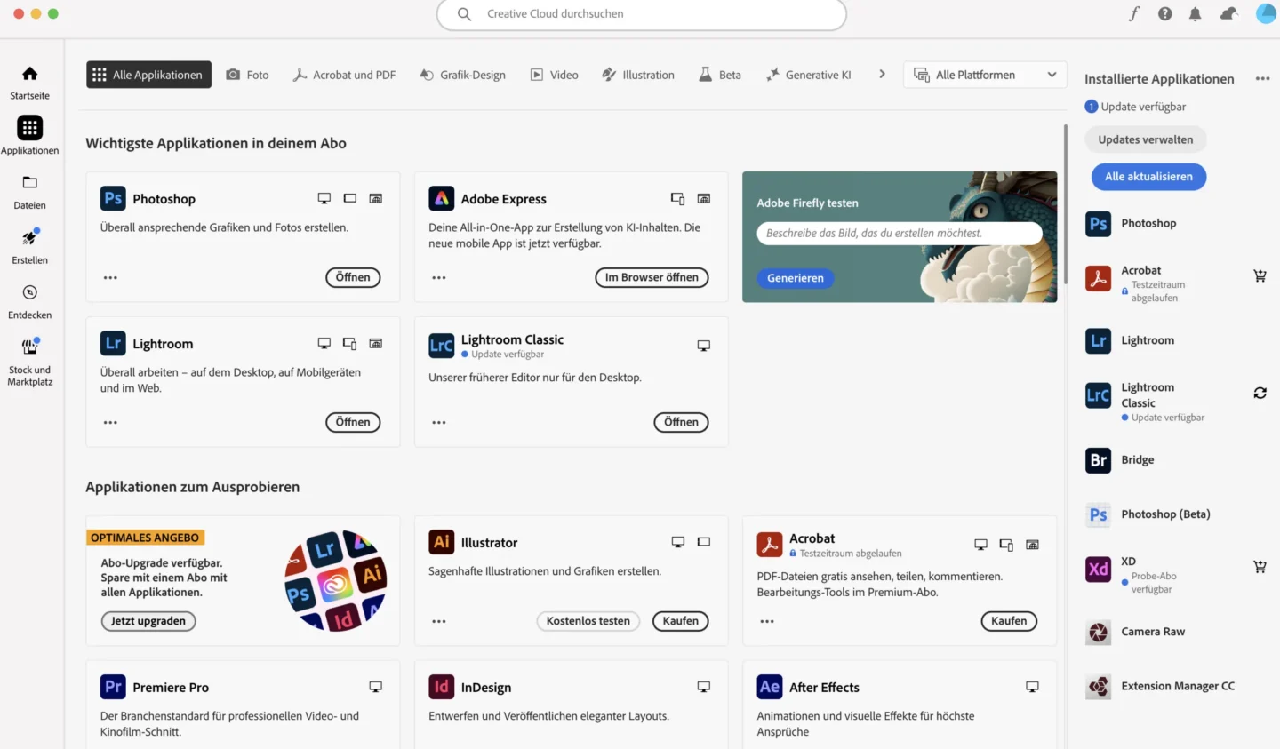Viewport: 1280px width, 749px height.
Task: Show more categories with right chevron
Action: pos(882,75)
